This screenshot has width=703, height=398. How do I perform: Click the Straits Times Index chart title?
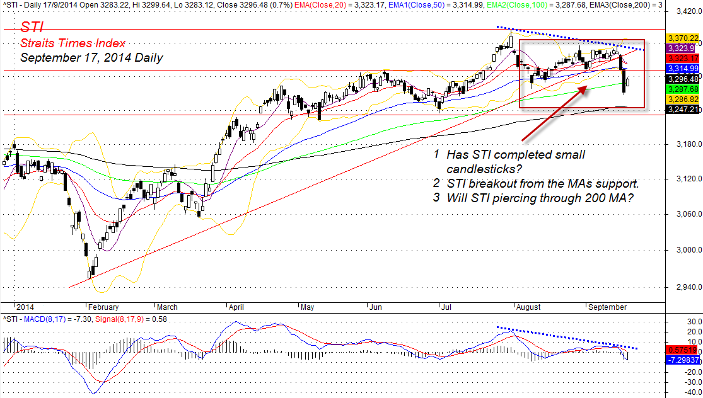point(73,43)
